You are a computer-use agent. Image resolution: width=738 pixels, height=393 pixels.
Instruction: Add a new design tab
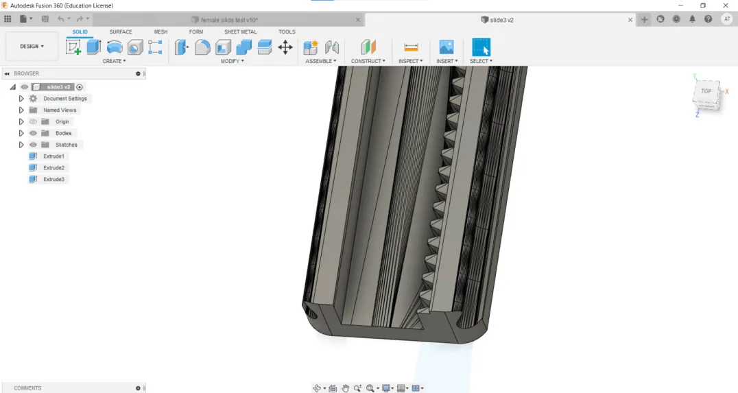pos(644,19)
